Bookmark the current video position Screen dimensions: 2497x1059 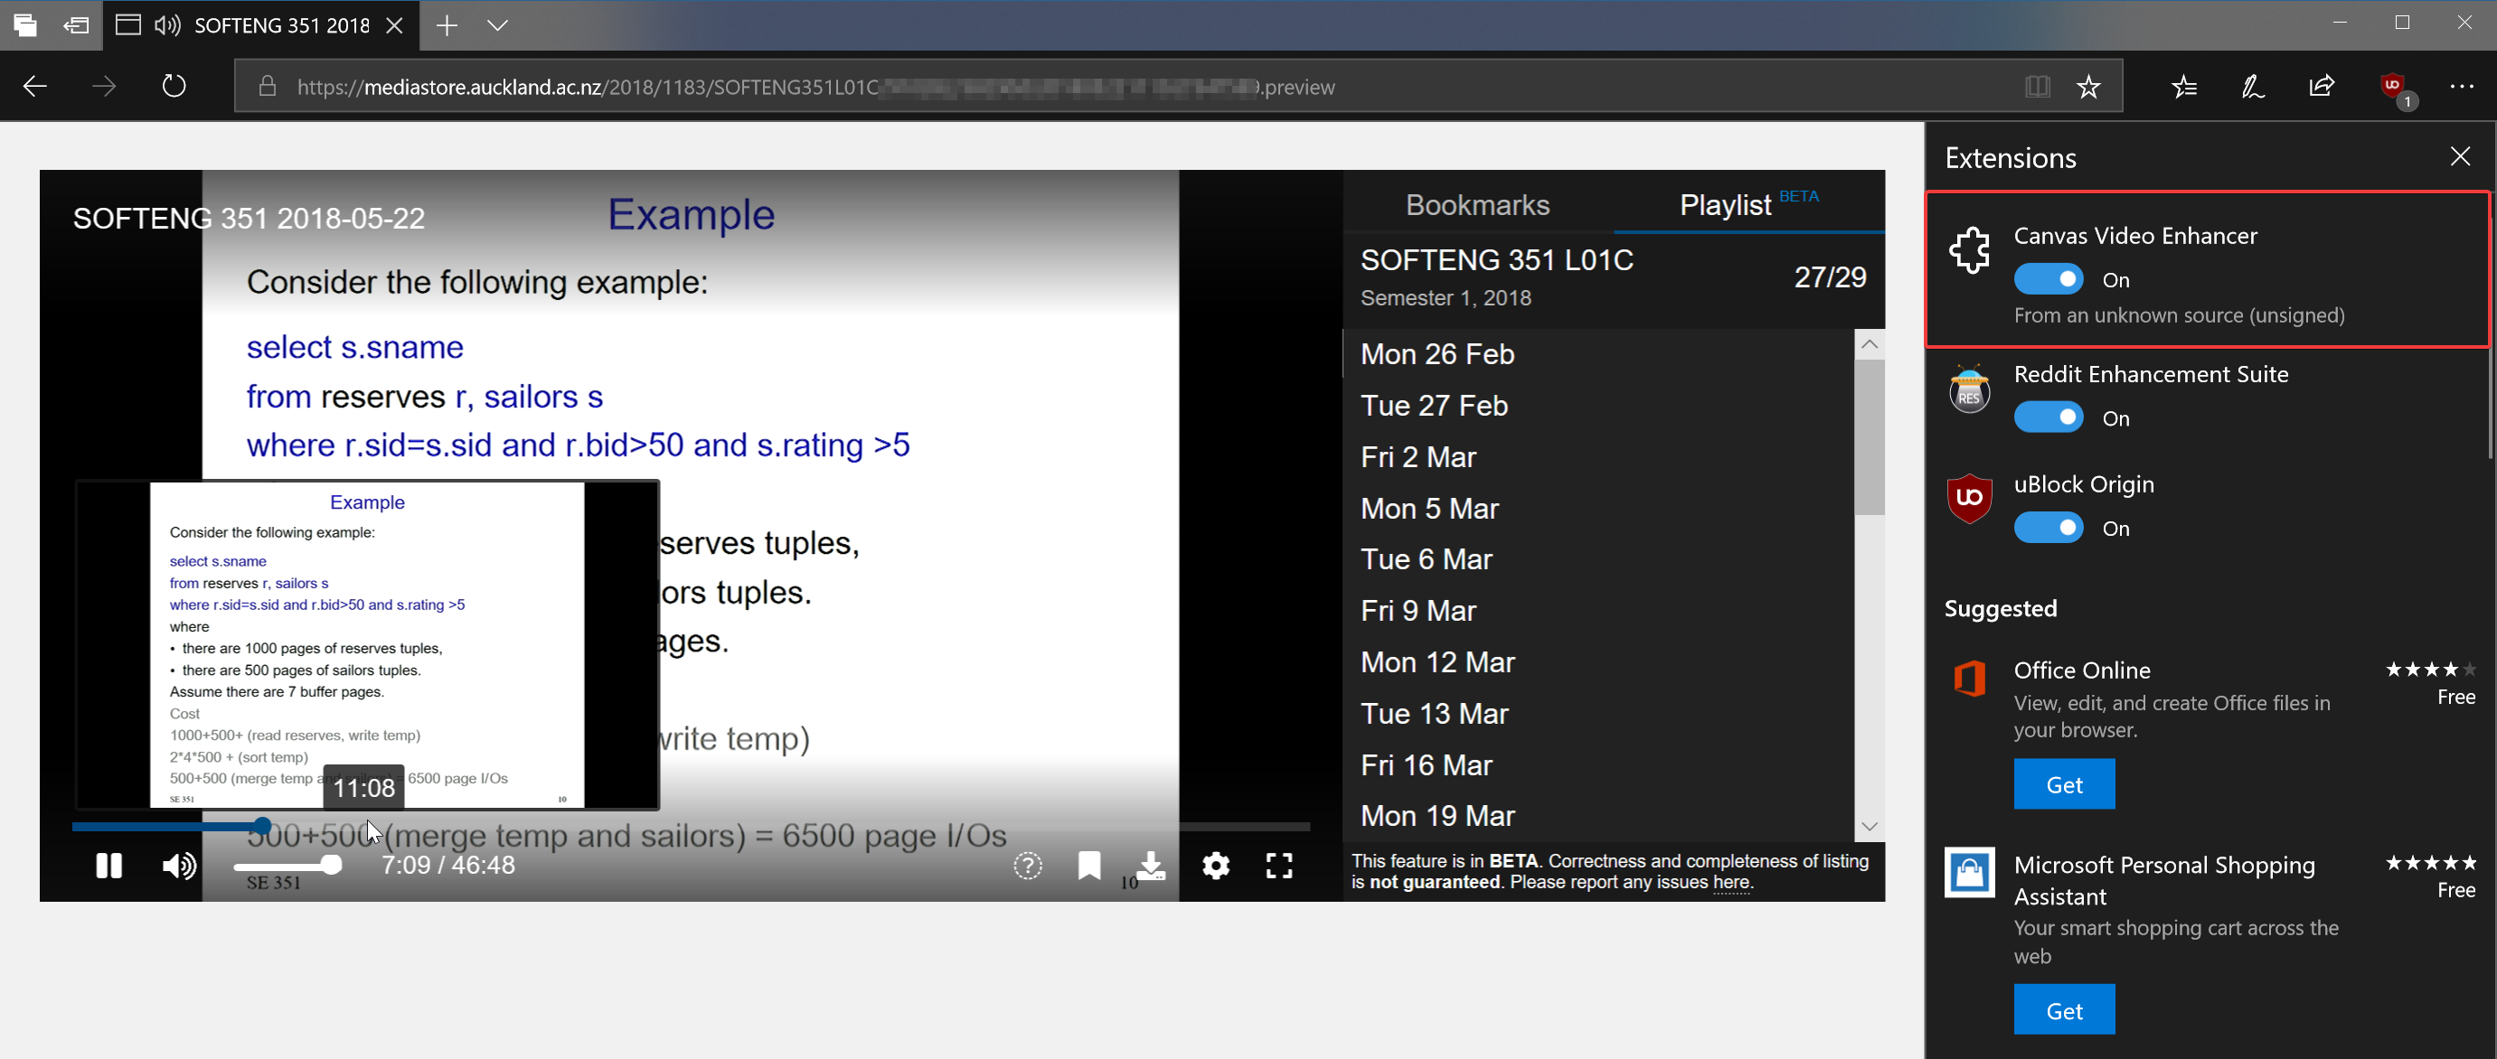1088,866
